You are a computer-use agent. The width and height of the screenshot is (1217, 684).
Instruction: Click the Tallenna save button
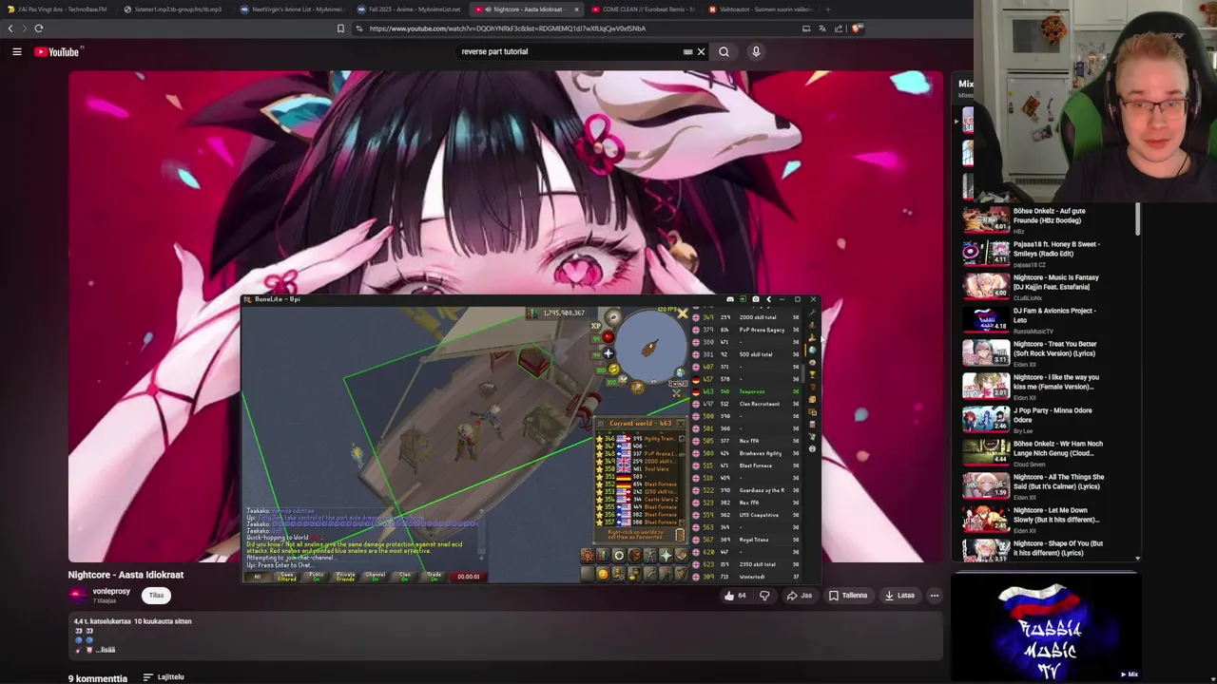(x=848, y=596)
